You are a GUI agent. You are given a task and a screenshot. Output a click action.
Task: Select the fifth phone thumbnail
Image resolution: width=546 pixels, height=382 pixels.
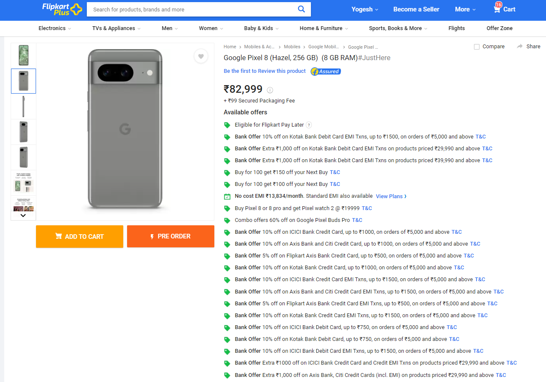coord(23,157)
